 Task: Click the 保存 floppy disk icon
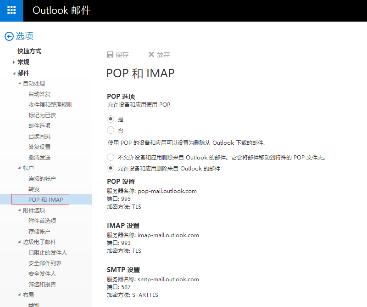point(110,55)
